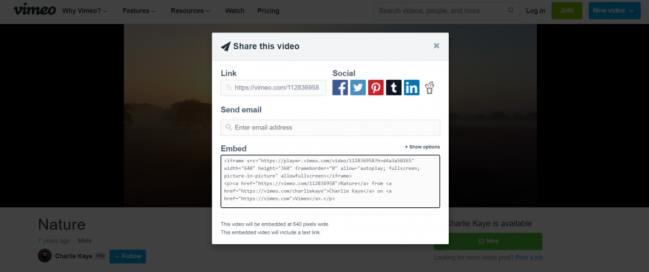The height and width of the screenshot is (272, 649).
Task: Open the Pricing page
Action: pyautogui.click(x=268, y=11)
